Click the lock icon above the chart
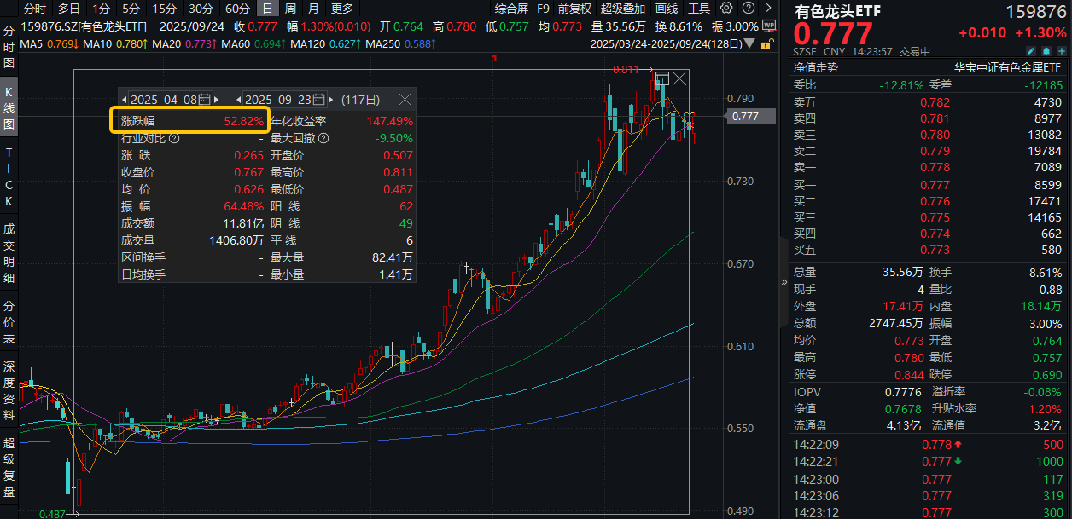Viewport: 1072px width, 519px height. (766, 44)
